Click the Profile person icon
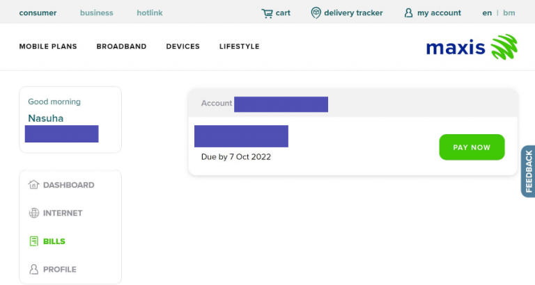The width and height of the screenshot is (535, 285). 33,269
